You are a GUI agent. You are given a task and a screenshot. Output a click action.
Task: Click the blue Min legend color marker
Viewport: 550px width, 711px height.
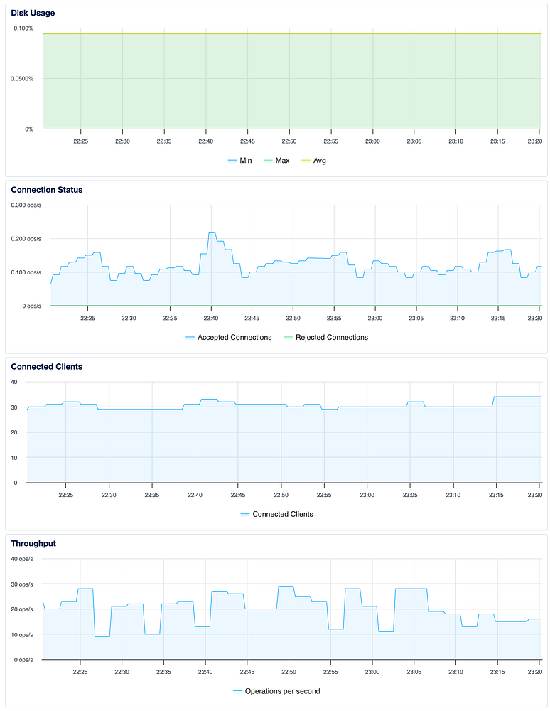232,161
